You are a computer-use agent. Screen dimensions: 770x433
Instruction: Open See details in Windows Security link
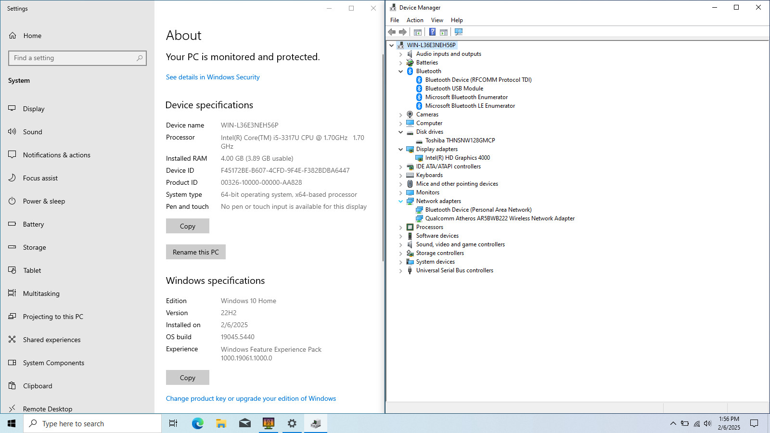click(213, 77)
